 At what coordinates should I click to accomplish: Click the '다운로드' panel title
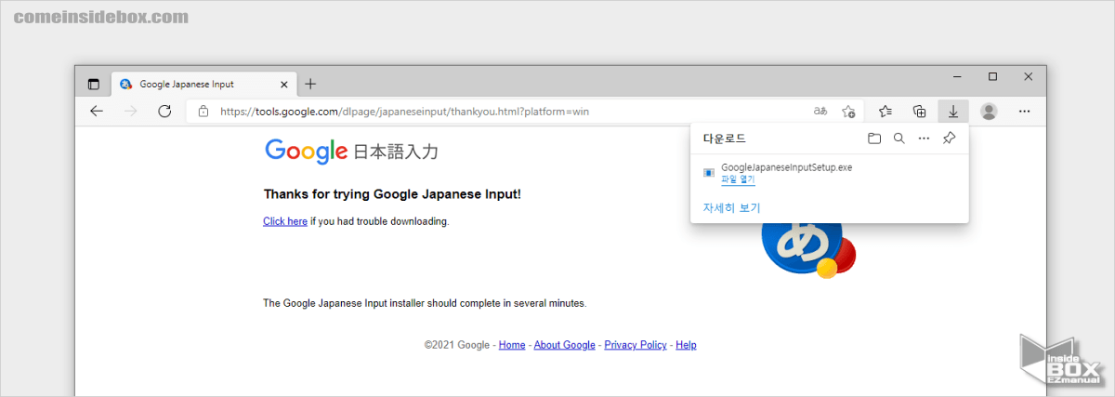coord(724,138)
